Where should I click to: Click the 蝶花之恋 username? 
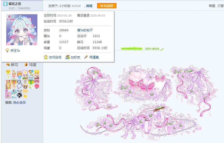15,4
